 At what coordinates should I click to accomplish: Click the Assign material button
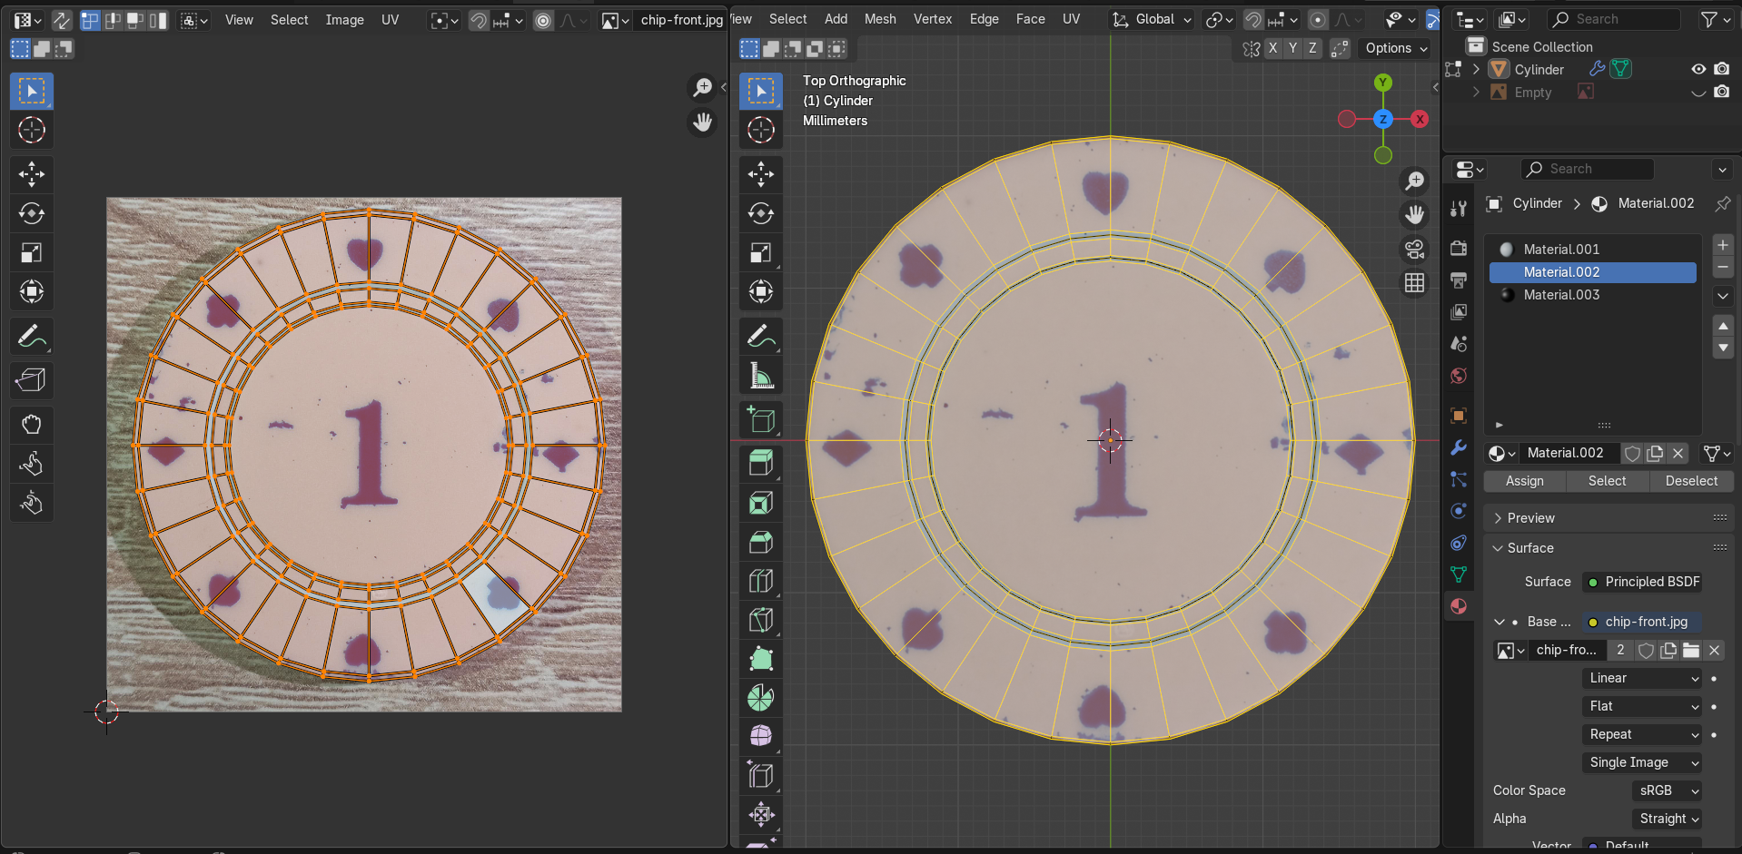pyautogui.click(x=1524, y=481)
